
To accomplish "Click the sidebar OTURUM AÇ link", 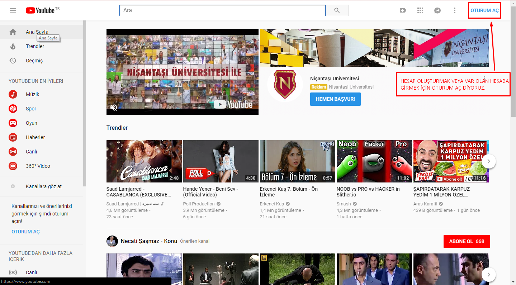I will 25,232.
